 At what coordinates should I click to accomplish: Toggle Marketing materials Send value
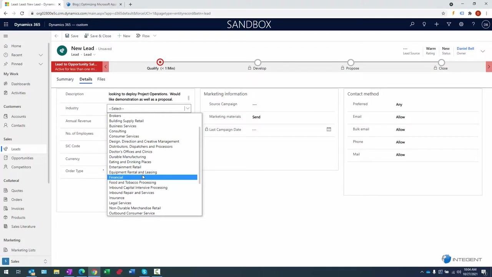tap(256, 117)
